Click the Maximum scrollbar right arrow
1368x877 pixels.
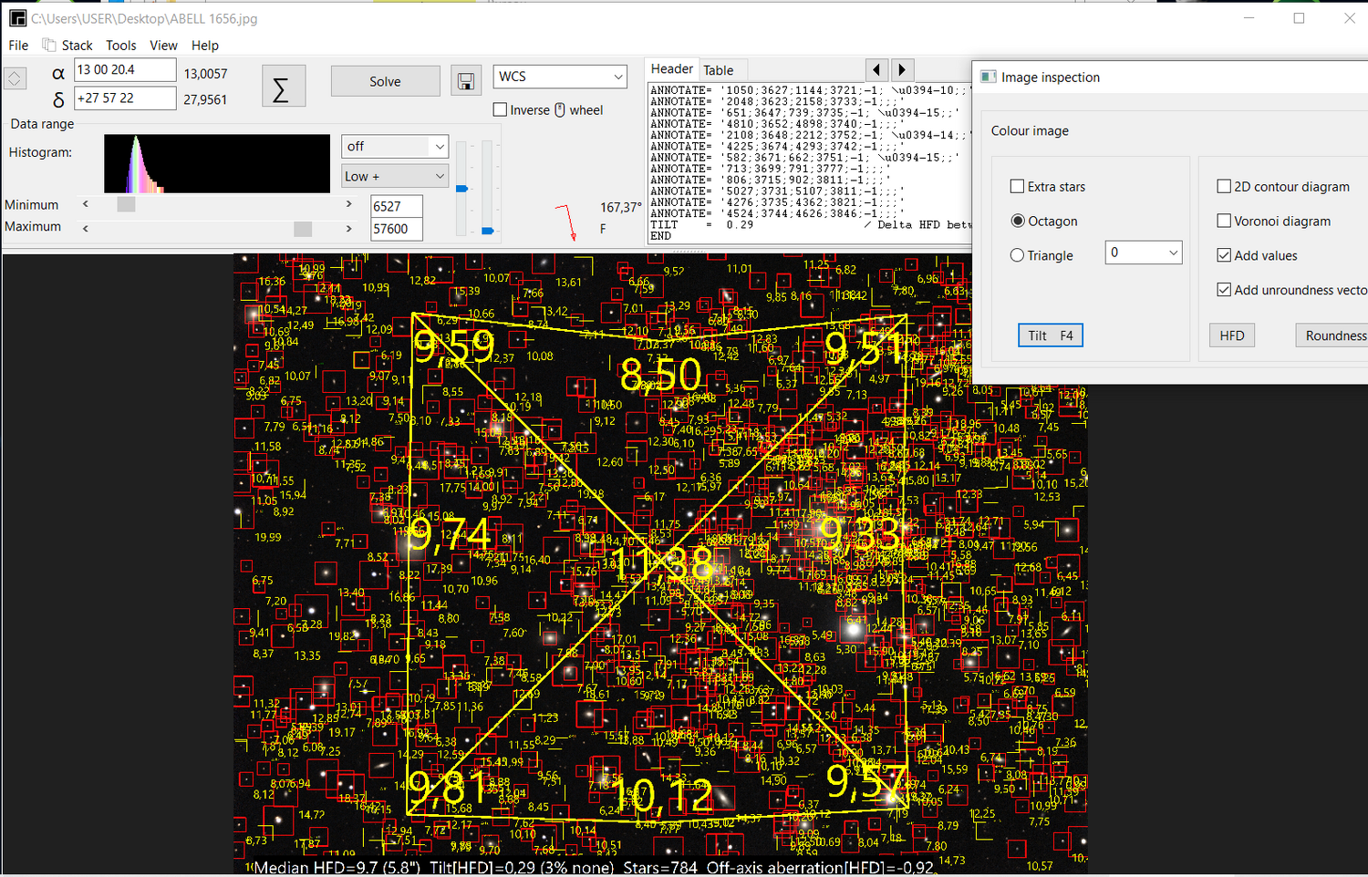tap(348, 228)
